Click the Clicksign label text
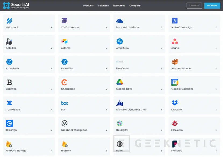 (11, 130)
